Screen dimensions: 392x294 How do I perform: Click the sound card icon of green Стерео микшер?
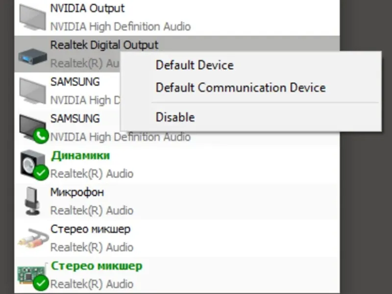[31, 274]
